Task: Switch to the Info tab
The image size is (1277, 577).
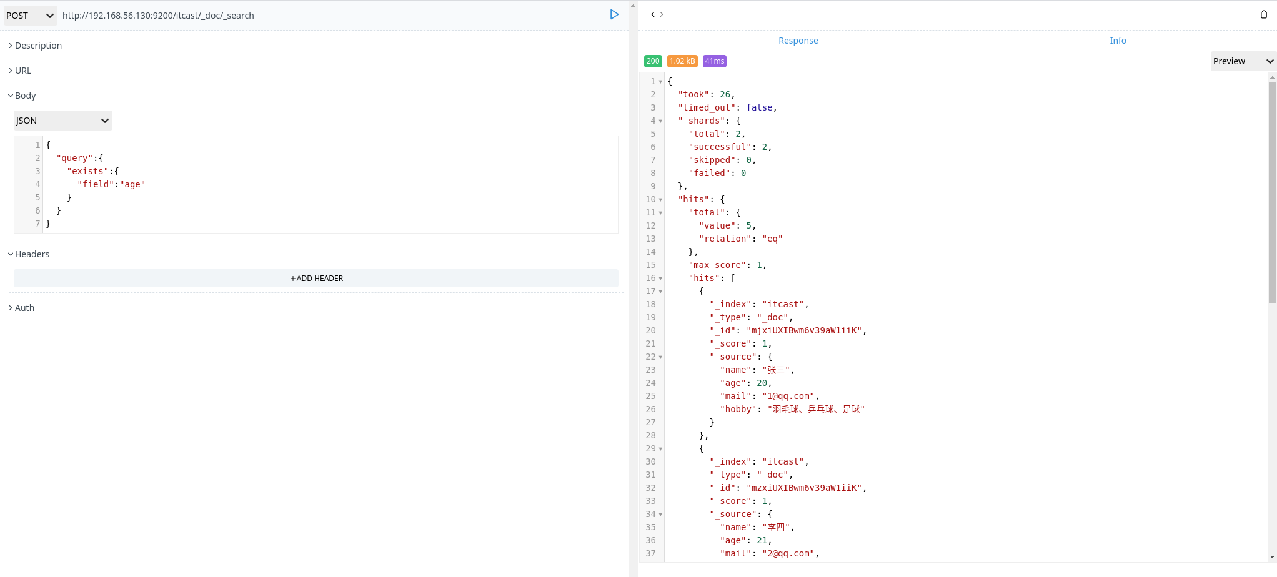Action: (x=1118, y=40)
